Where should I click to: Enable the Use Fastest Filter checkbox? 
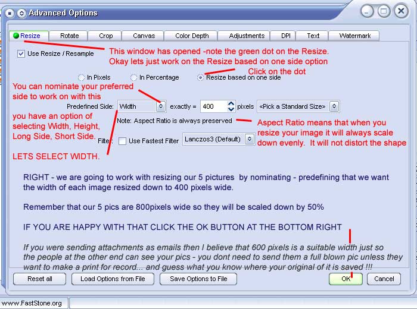[x=122, y=141]
